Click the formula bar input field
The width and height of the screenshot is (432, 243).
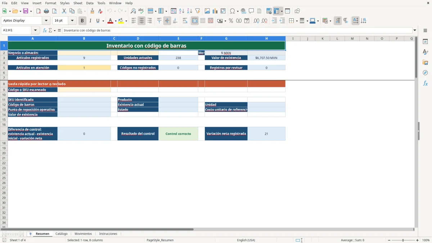pyautogui.click(x=237, y=31)
